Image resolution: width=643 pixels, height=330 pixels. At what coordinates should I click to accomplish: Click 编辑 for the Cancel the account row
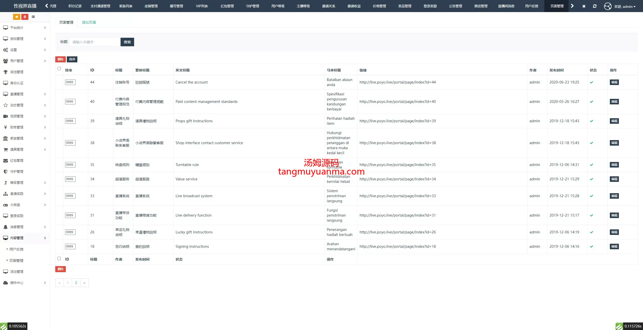[614, 82]
